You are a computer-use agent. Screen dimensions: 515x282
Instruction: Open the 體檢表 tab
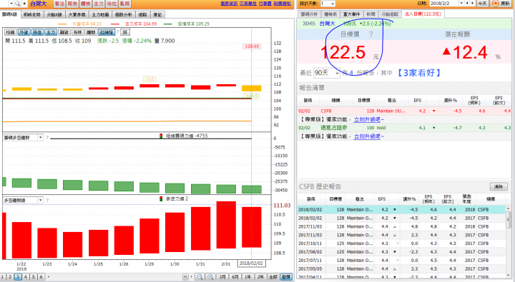[330, 14]
